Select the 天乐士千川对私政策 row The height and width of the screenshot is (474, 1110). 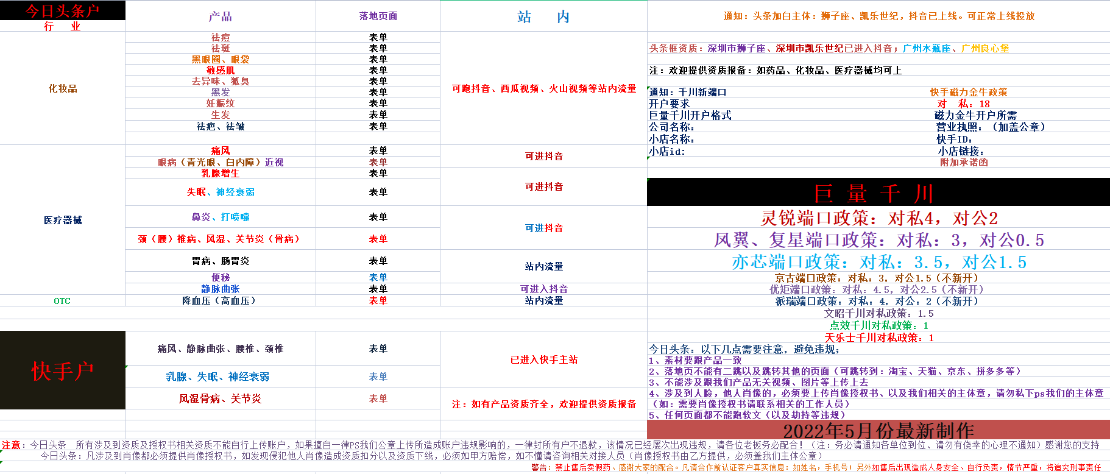878,338
